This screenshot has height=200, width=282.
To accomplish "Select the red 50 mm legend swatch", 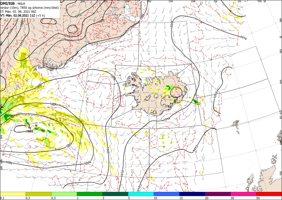I will point(269,194).
